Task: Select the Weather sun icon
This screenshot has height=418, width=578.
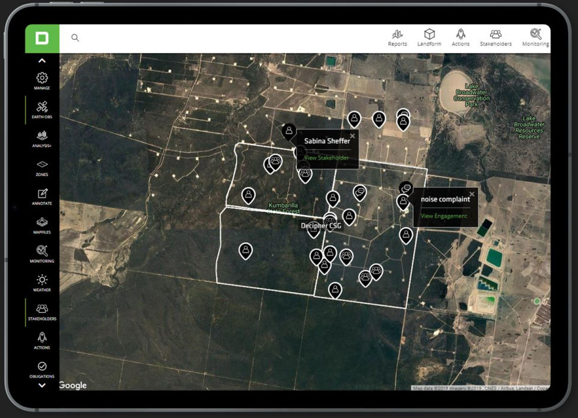Action: 42,282
